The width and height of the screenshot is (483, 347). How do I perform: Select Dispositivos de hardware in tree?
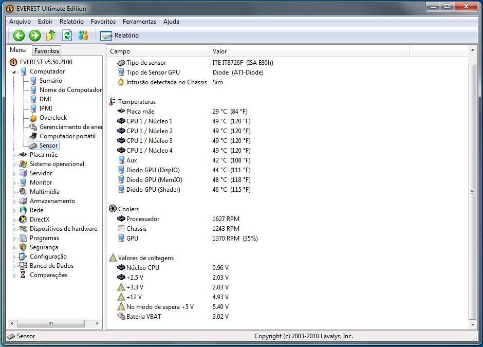tap(63, 229)
